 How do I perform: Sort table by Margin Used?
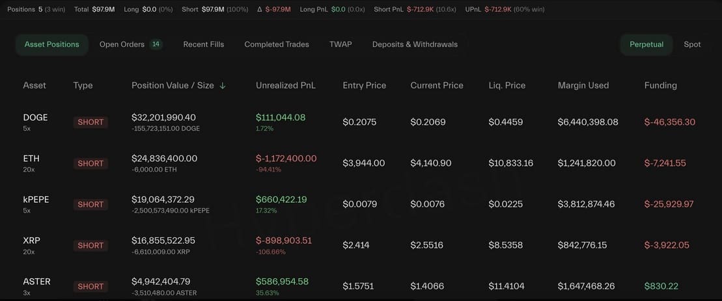coord(583,85)
